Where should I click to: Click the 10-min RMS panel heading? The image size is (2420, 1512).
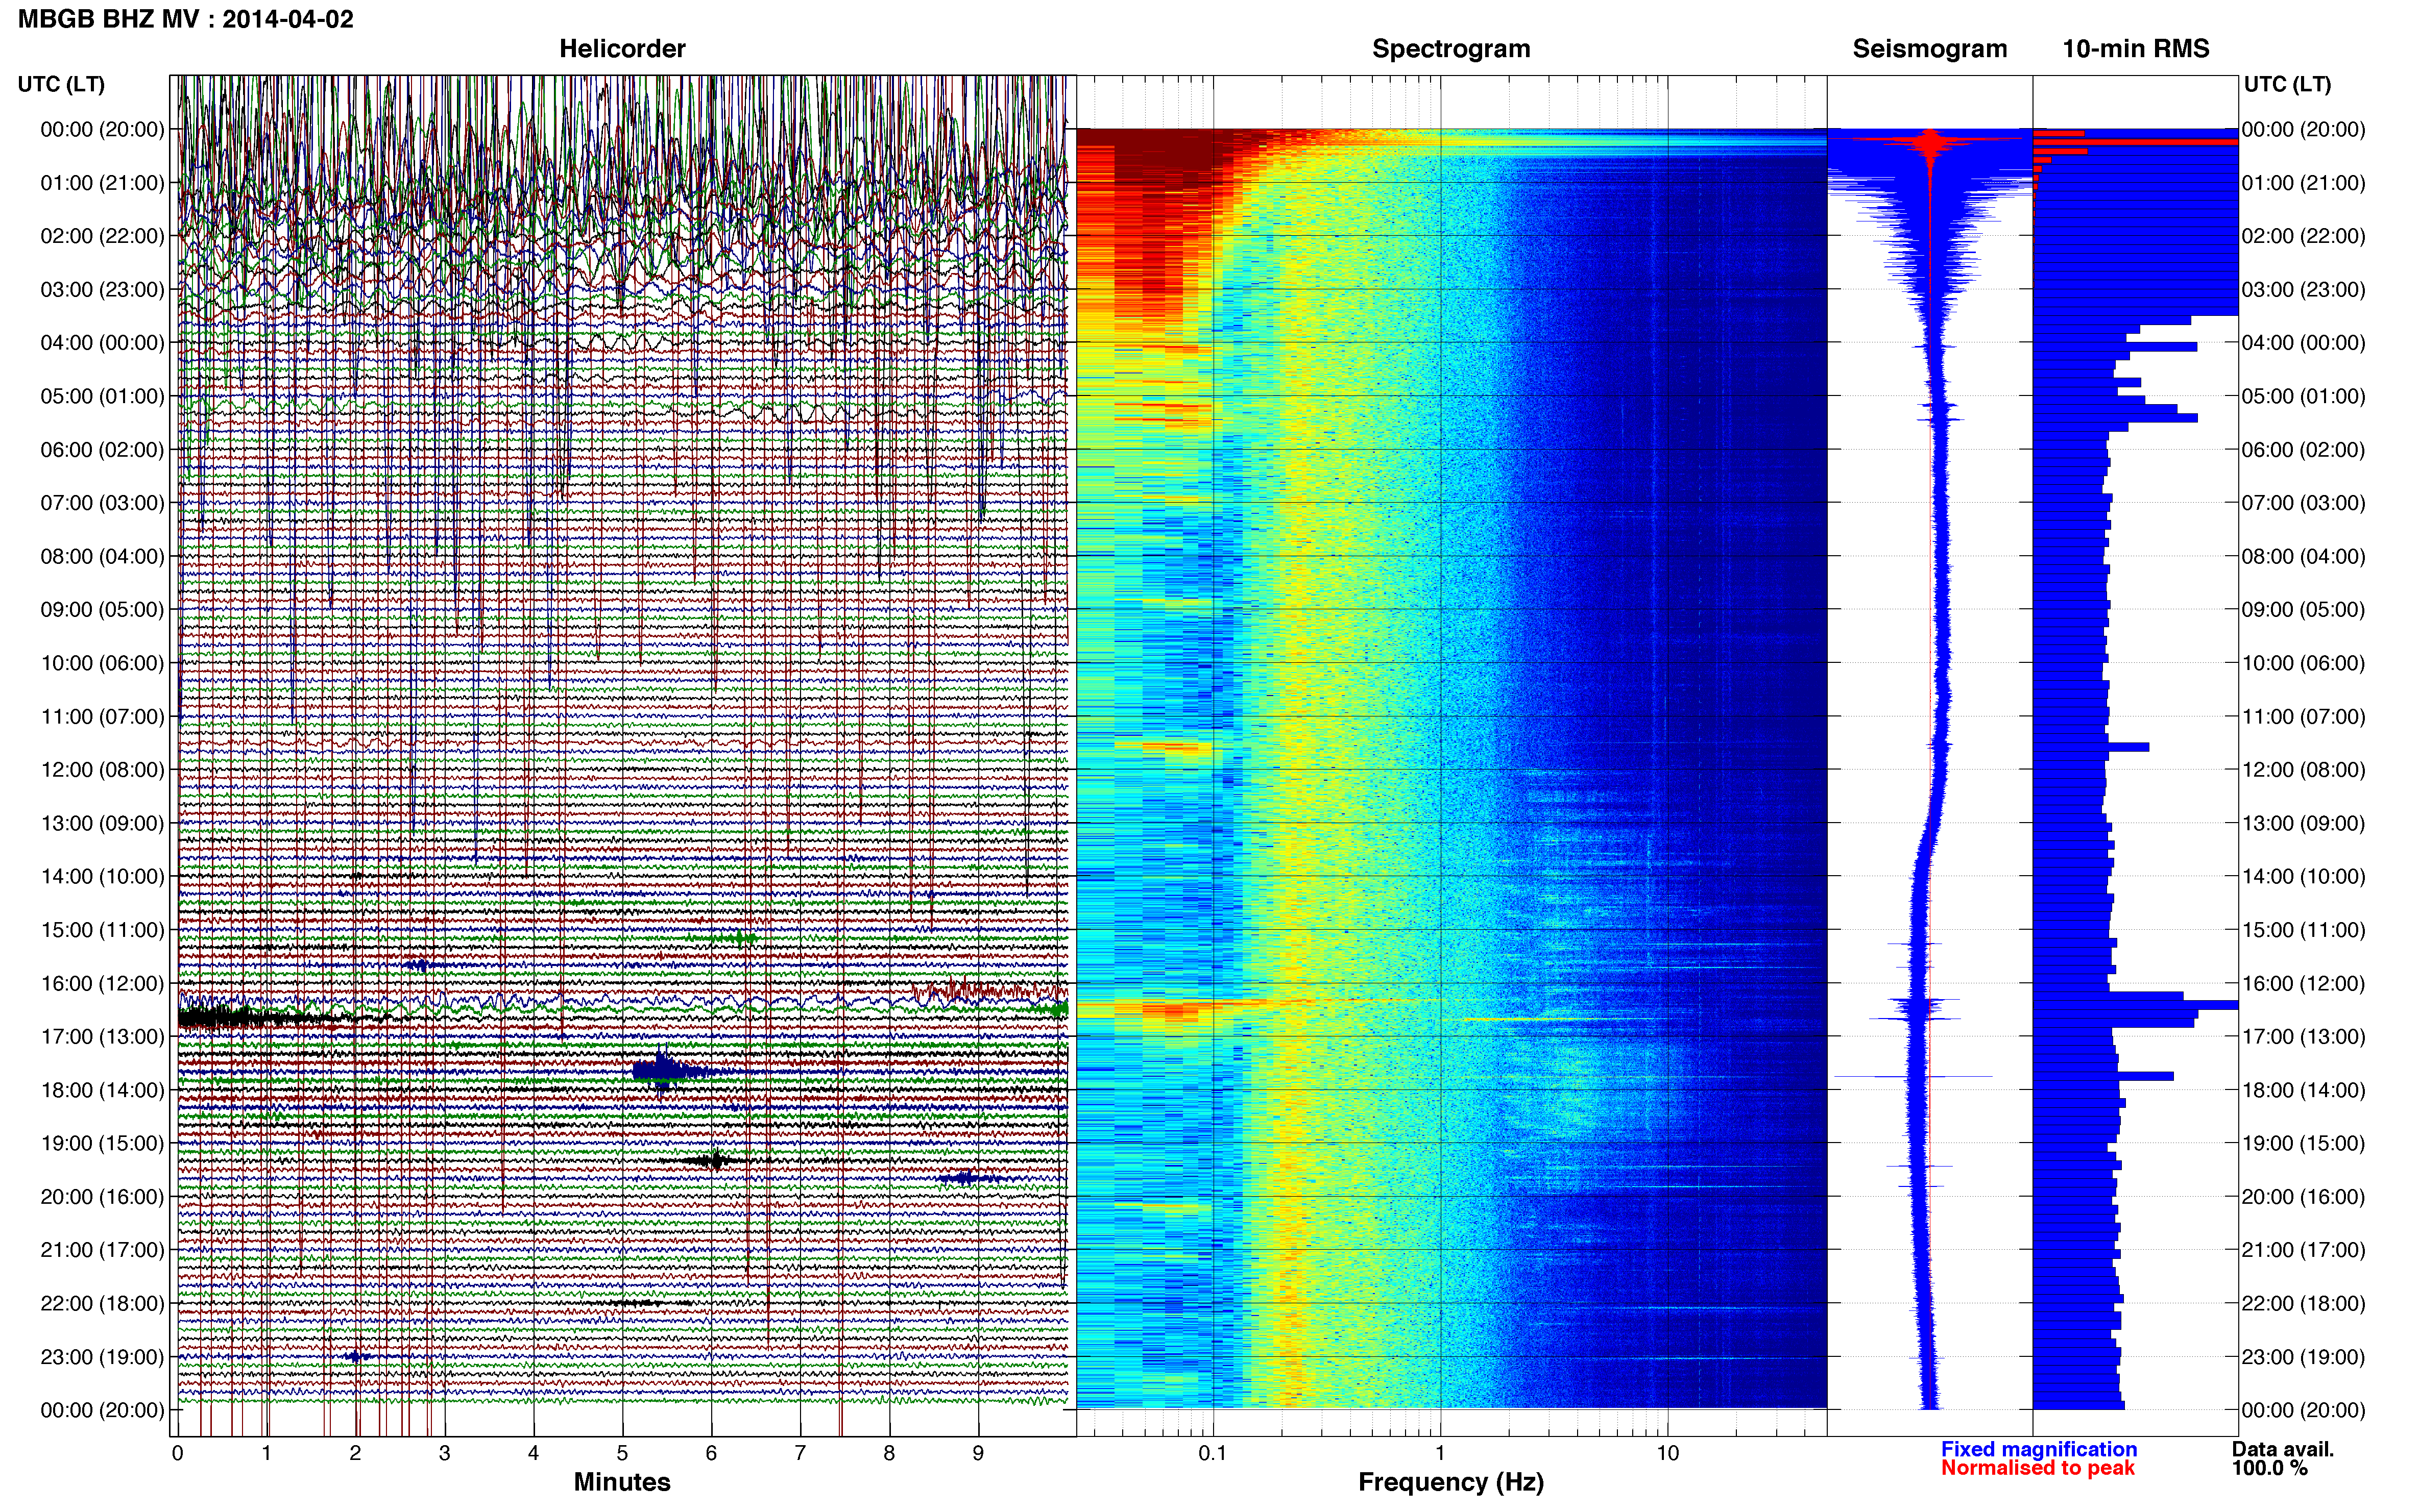coord(2136,49)
